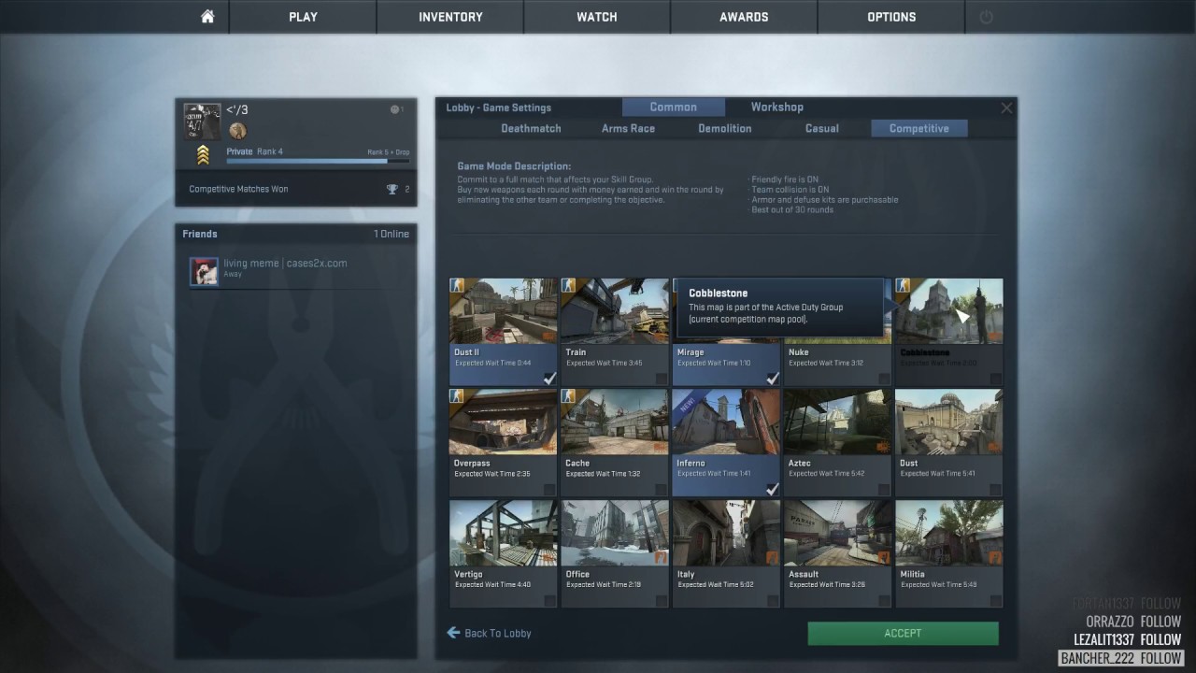Click the 'Game Mode Description:' heading
Image resolution: width=1196 pixels, height=673 pixels.
[514, 166]
